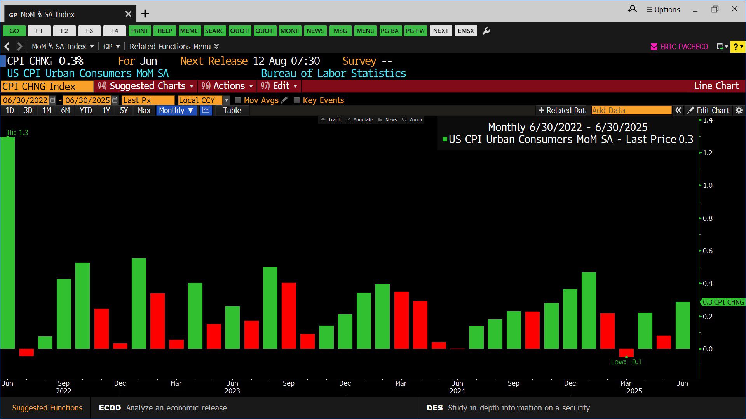Click the PRINT toolbar button
This screenshot has height=419, width=746.
(139, 31)
